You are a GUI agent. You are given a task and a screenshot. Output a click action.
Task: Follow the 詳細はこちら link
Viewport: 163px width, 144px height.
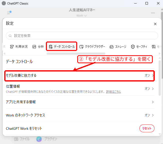(113, 92)
